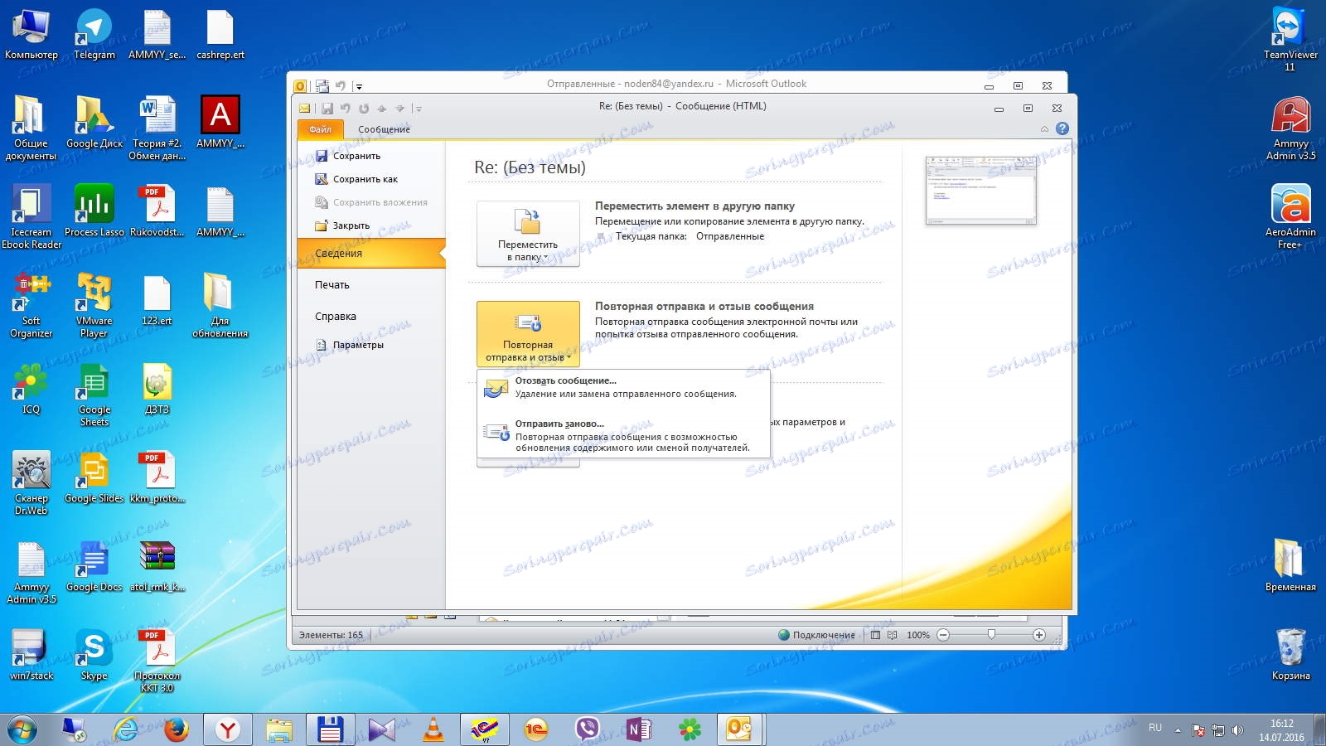Open the Печать section

tap(332, 284)
